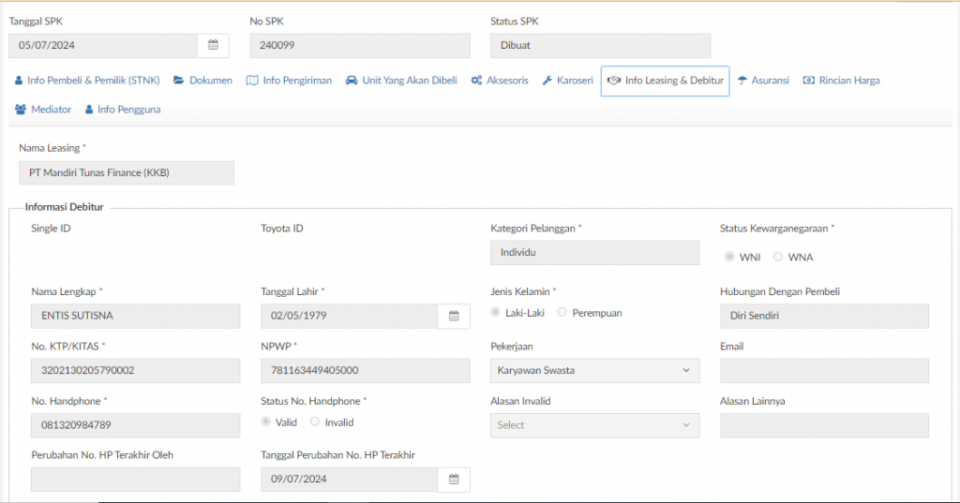Open calendar for Tanggal Perubahan No. HP Terakhir
The image size is (960, 503).
(454, 480)
